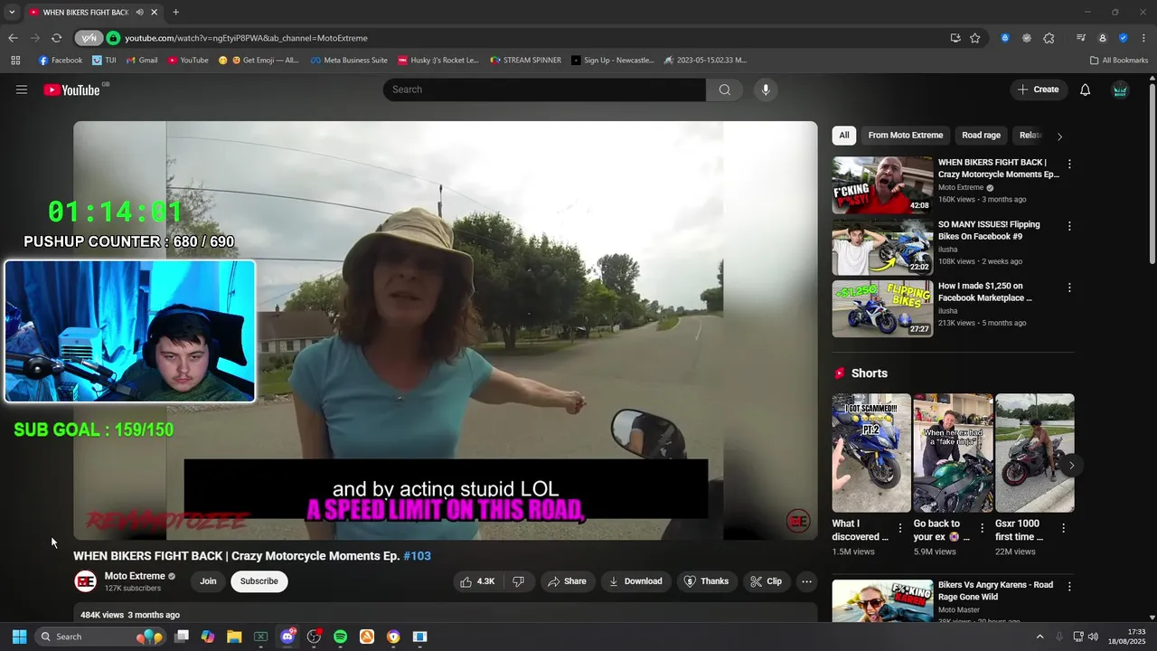The height and width of the screenshot is (651, 1157).
Task: Click the Create button
Action: [1038, 90]
